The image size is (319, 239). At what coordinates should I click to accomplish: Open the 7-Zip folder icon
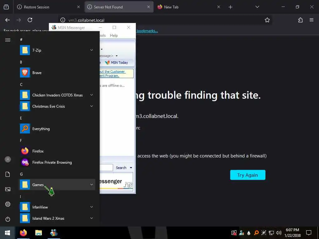[25, 50]
